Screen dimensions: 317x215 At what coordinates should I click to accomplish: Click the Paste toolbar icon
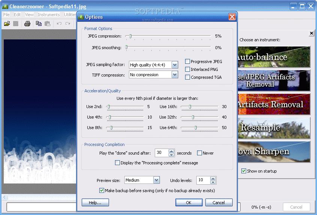click(x=48, y=24)
